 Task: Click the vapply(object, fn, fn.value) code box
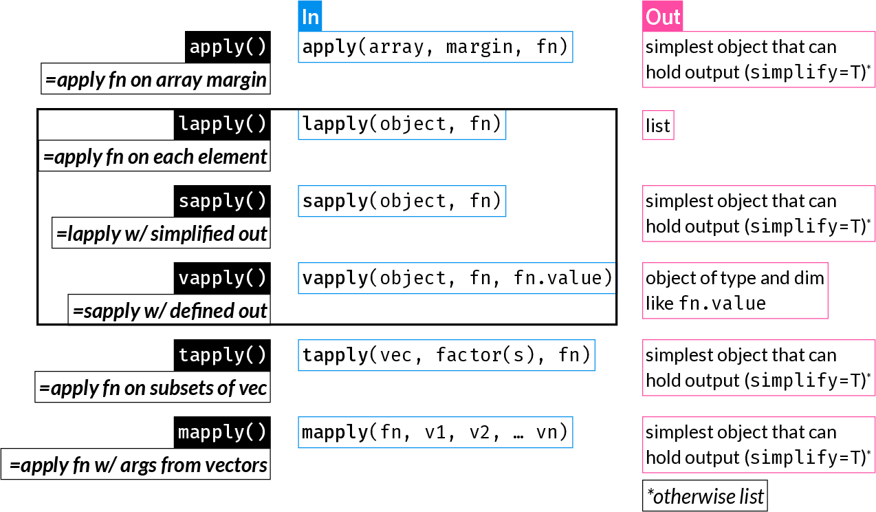tap(457, 278)
